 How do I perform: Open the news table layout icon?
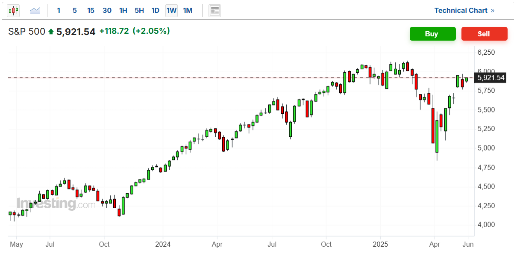tap(215, 11)
